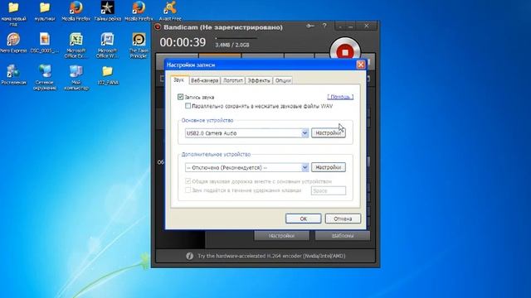Select the 'Тайны рейха' desktop shortcut
The width and height of the screenshot is (531, 298).
pos(107,11)
